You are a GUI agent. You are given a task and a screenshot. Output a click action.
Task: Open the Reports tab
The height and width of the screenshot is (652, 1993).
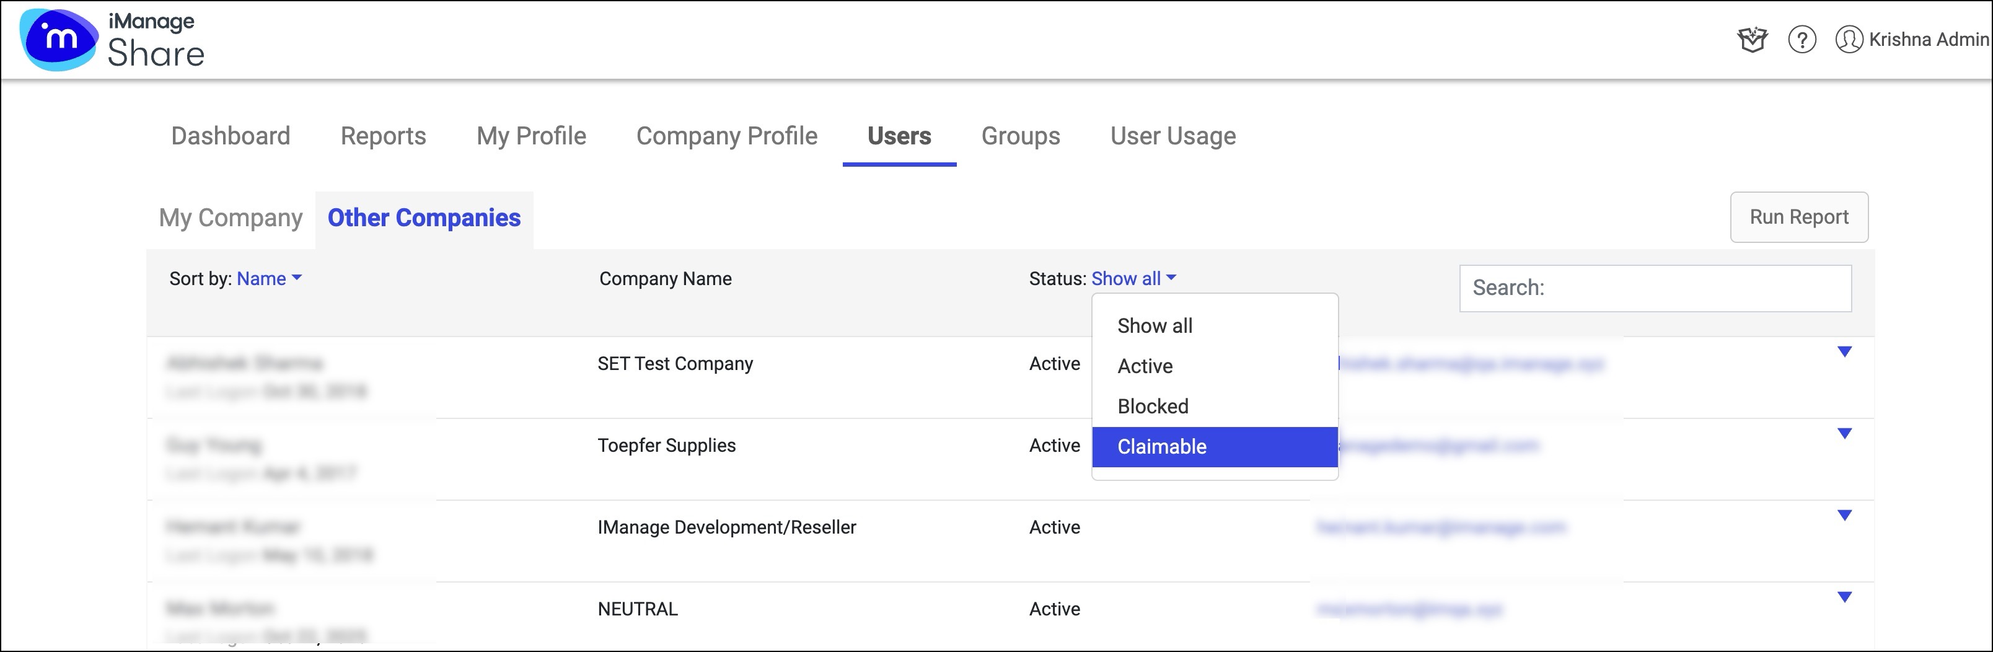pos(383,136)
